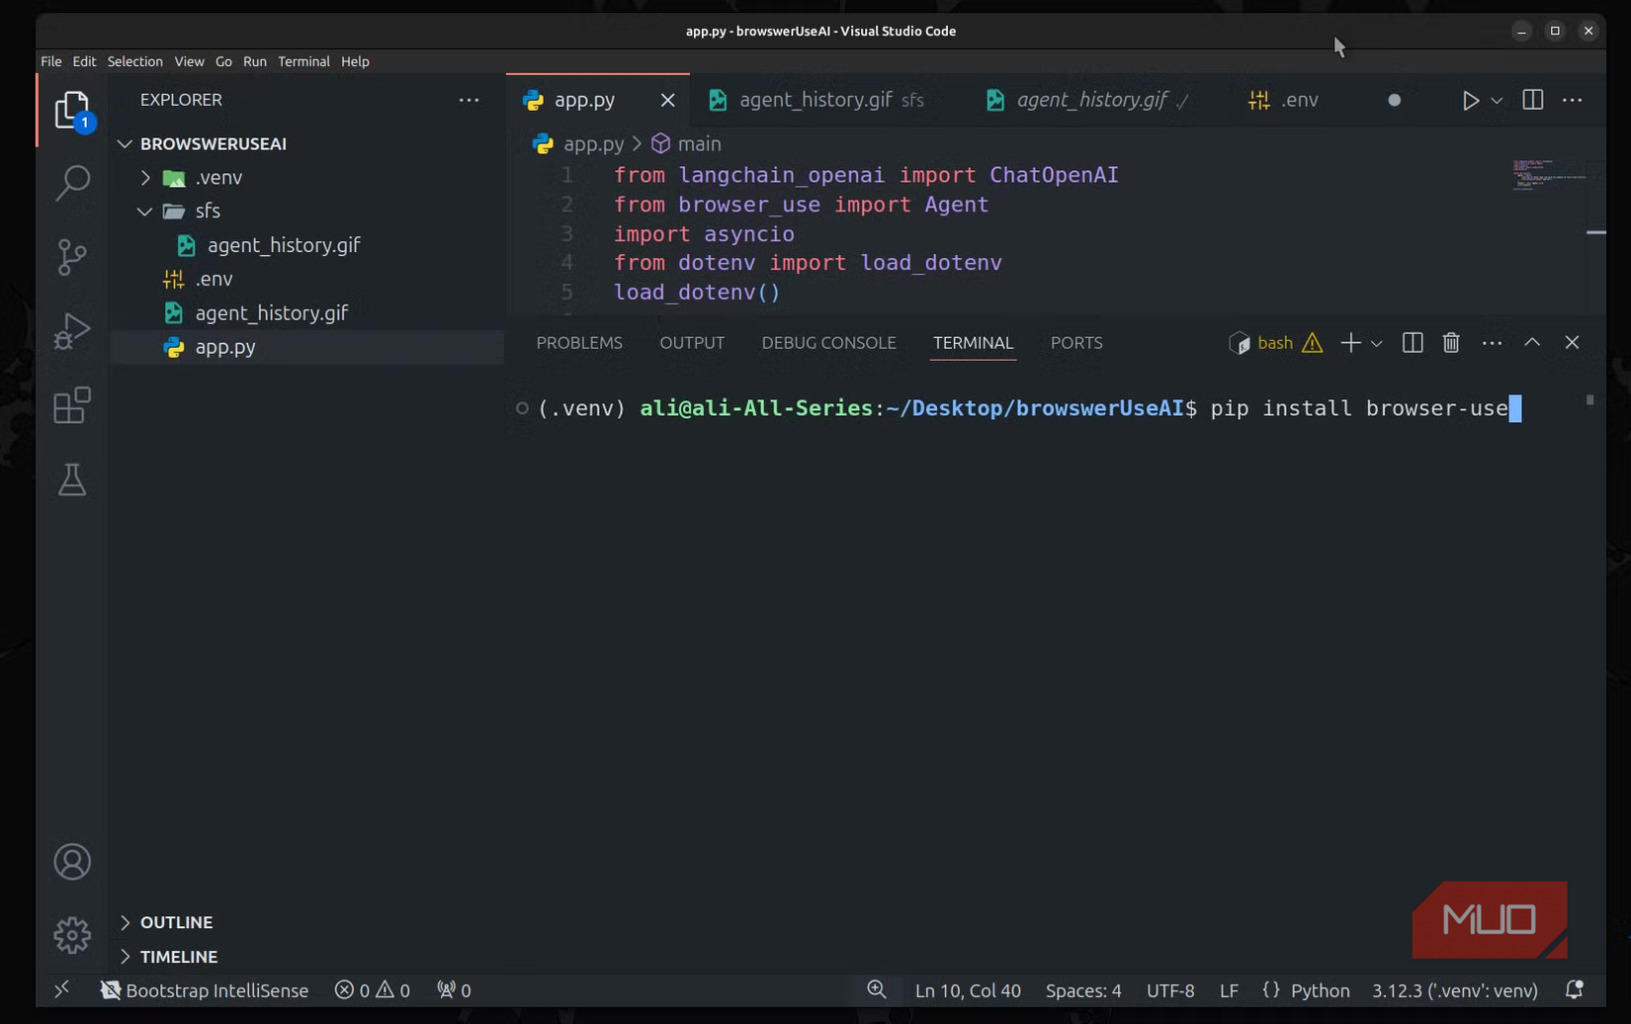The image size is (1631, 1024).
Task: Expand the .venv folder
Action: click(145, 178)
